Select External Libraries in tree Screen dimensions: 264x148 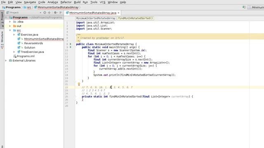(x=24, y=60)
